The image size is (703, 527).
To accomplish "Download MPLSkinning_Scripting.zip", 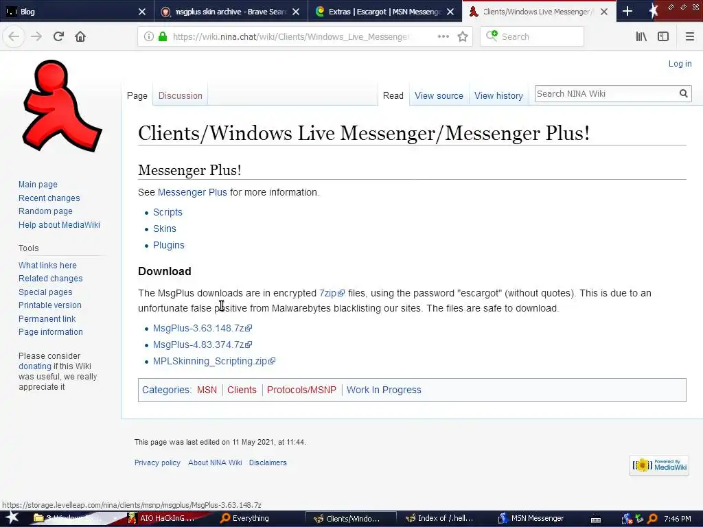I will pos(214,361).
